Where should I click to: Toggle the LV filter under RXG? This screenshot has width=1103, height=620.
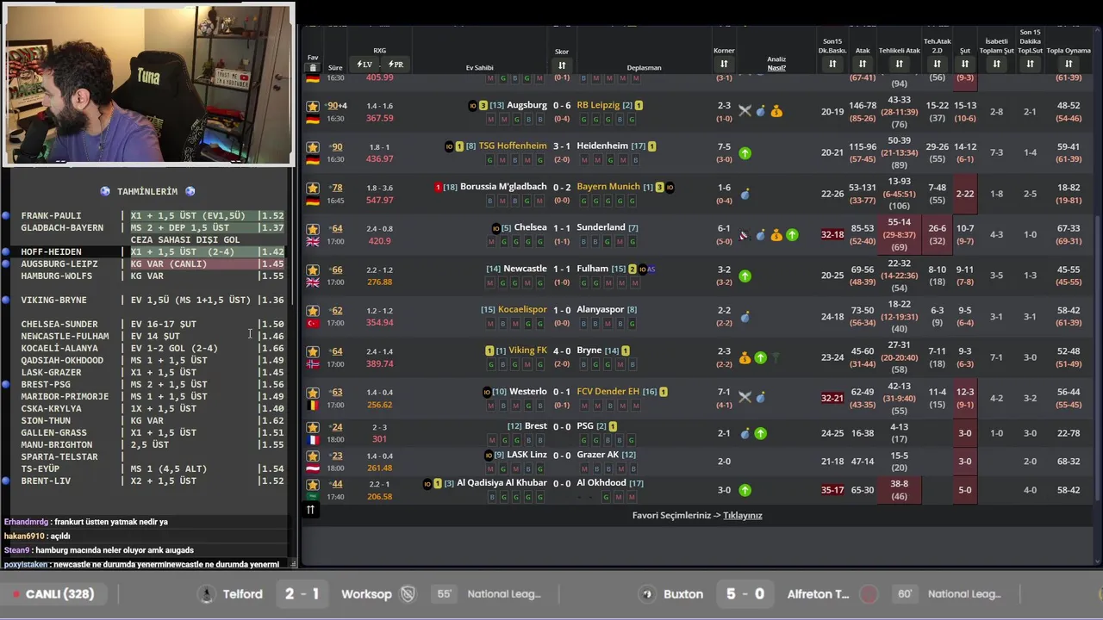click(x=364, y=65)
